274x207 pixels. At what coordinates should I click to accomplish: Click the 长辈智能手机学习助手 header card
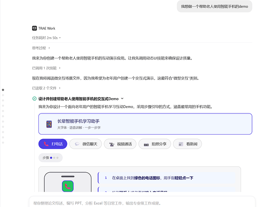[x=145, y=124]
